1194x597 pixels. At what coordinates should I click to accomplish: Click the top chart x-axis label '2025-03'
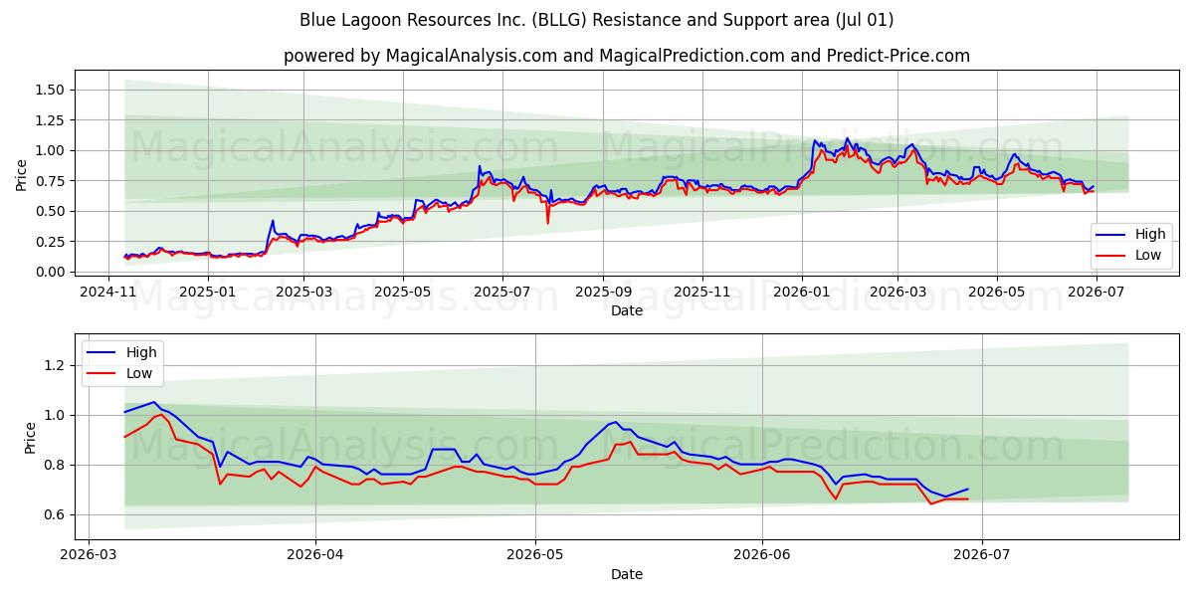click(303, 292)
